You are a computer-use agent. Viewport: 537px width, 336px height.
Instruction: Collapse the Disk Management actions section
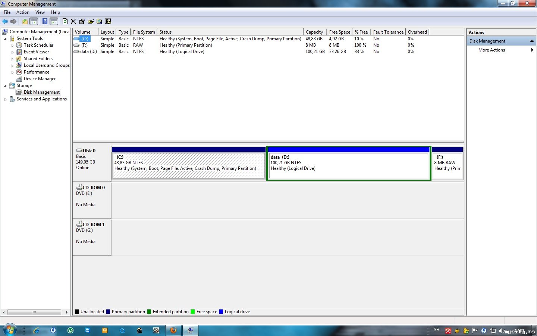[x=532, y=41]
